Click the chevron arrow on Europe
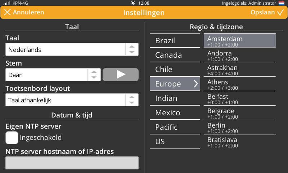 click(x=196, y=84)
